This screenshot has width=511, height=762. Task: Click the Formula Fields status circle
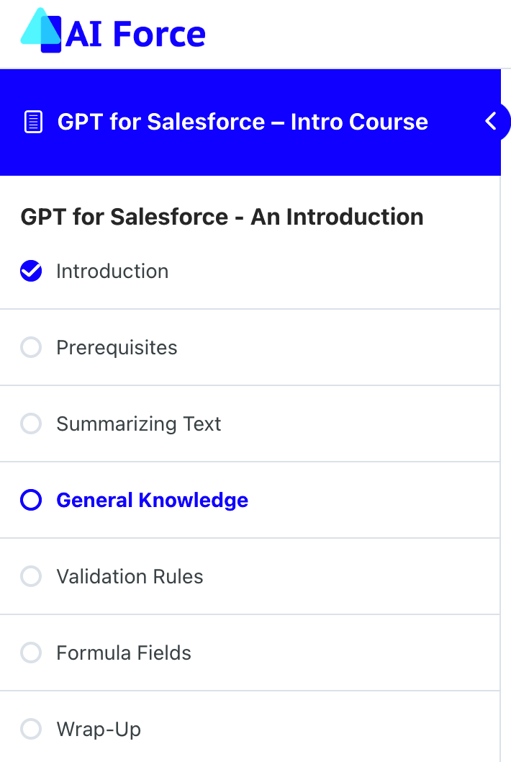[31, 653]
